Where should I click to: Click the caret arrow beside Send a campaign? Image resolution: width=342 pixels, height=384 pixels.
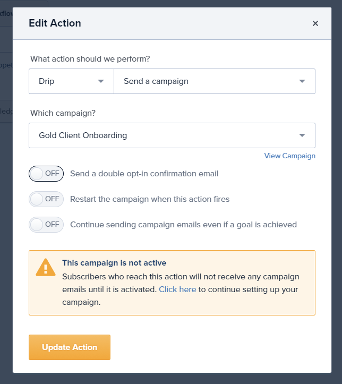[302, 81]
